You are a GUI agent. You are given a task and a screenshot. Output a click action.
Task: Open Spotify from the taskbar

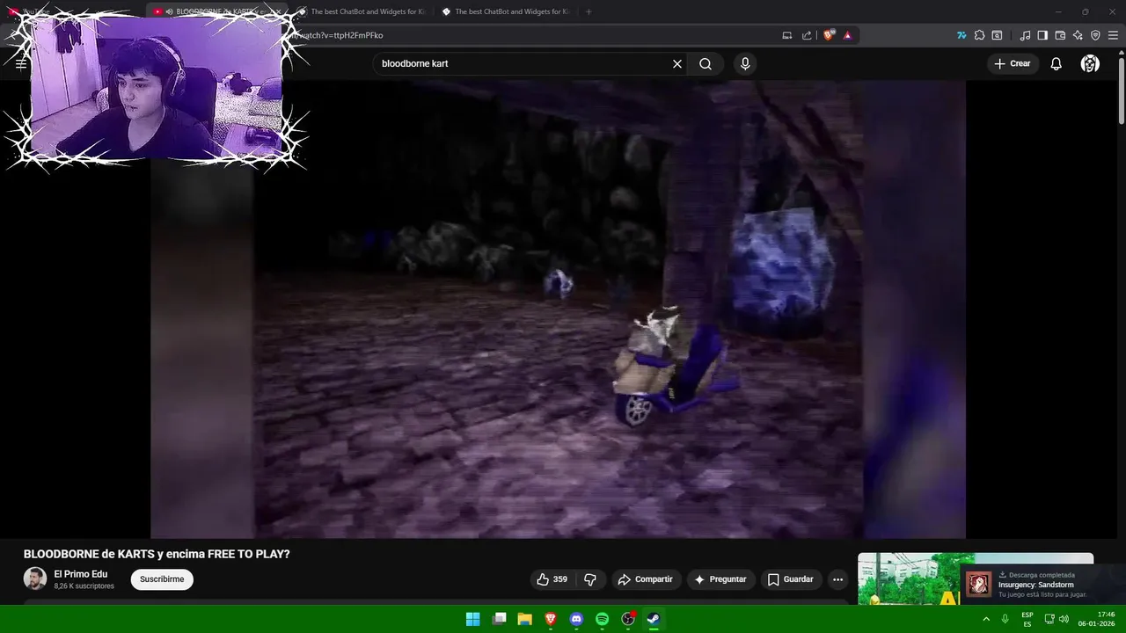[602, 619]
